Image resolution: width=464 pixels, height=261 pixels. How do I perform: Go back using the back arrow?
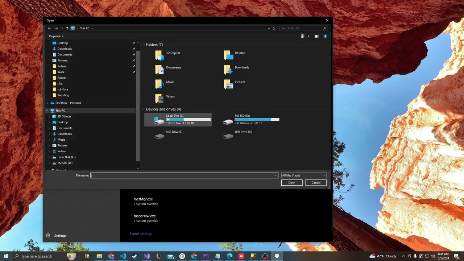coord(49,28)
